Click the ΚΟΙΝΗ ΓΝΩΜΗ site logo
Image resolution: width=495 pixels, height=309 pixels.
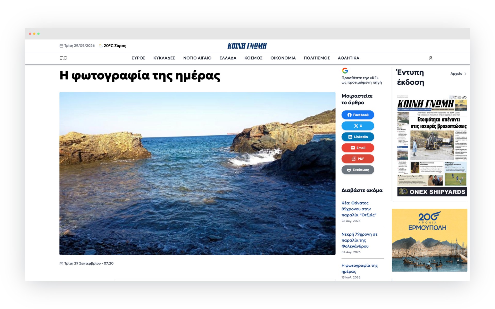point(247,46)
